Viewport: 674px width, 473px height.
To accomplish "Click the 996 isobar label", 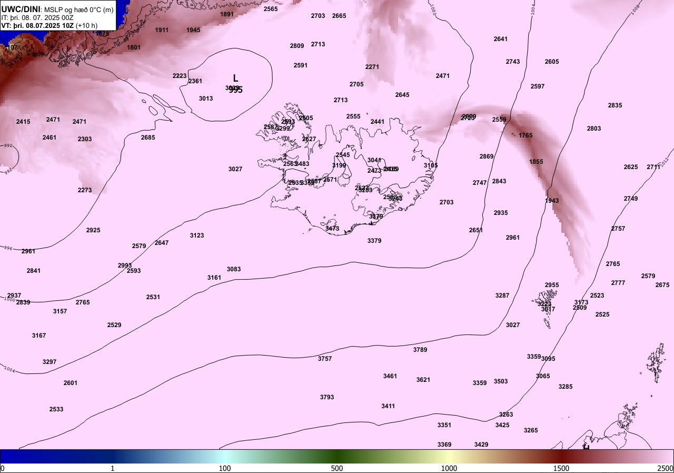I will point(8,248).
